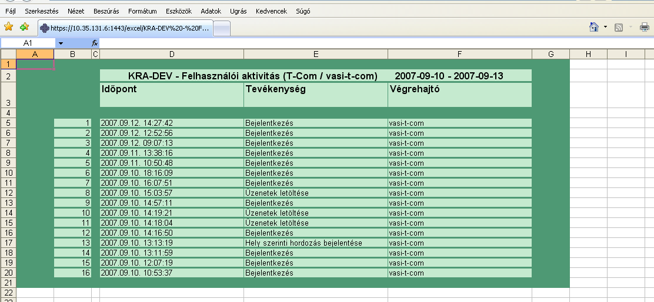Select sequence number cell 1
This screenshot has height=302, width=654.
(72, 123)
